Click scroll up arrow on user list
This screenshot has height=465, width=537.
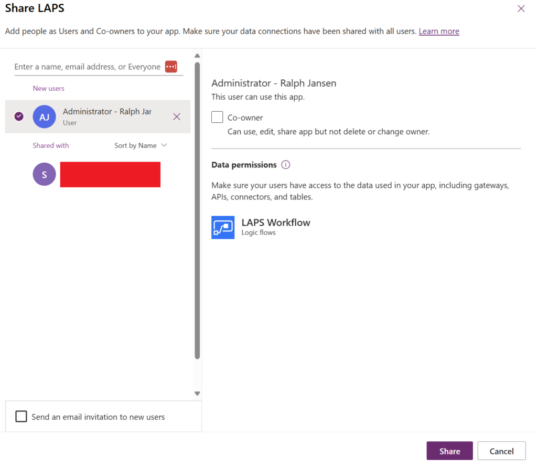click(197, 56)
